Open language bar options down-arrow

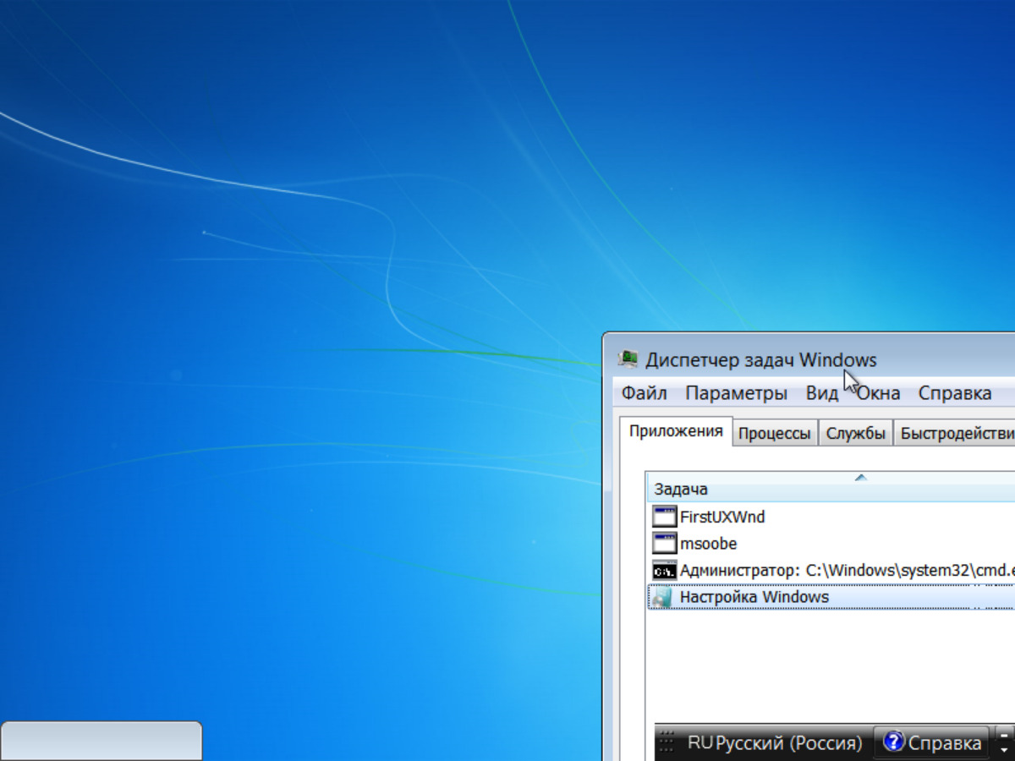pos(1004,750)
